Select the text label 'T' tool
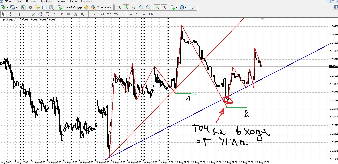This screenshot has width=338, height=164. (x=61, y=14)
